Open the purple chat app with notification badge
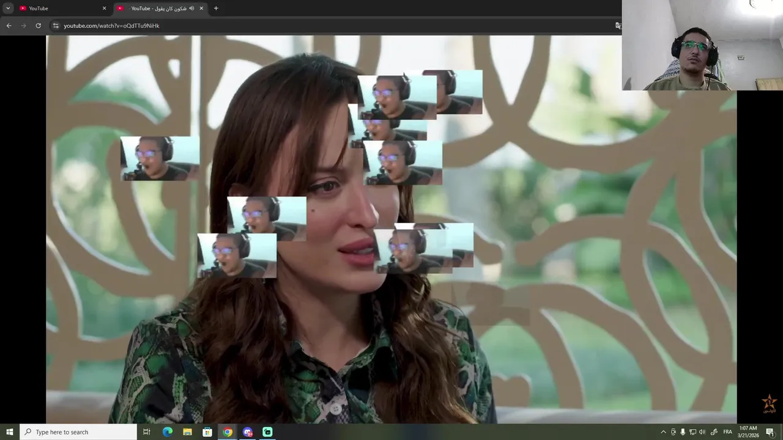This screenshot has width=783, height=440. [x=248, y=432]
